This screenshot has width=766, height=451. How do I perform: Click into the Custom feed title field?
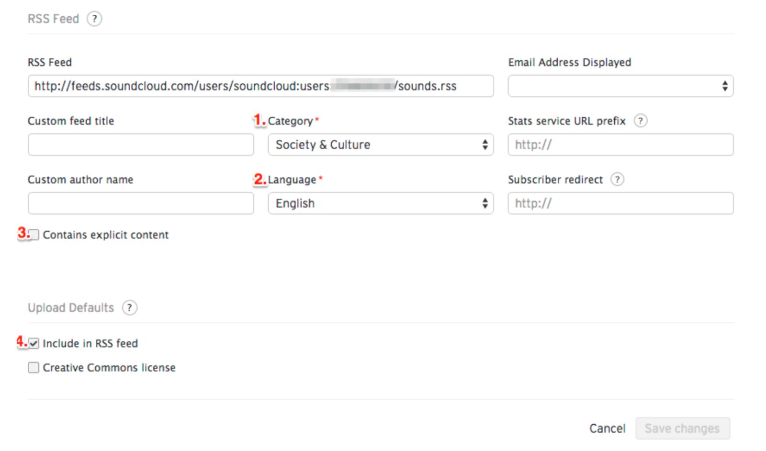click(141, 145)
